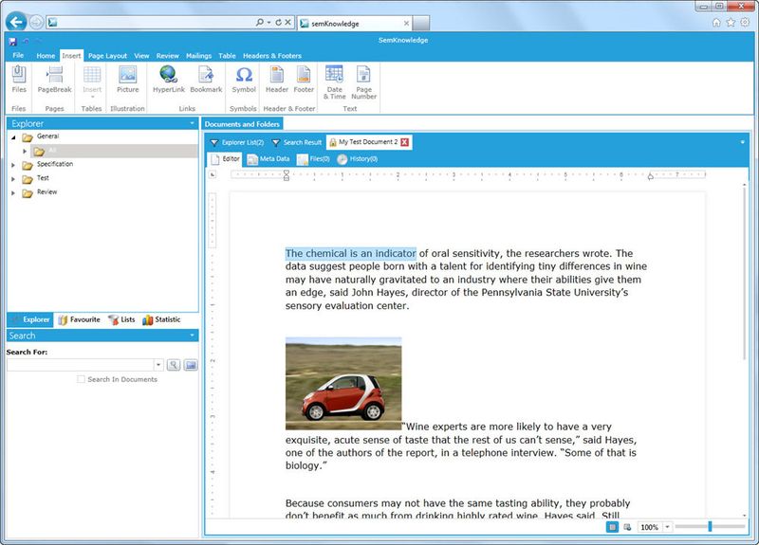Screen dimensions: 759x545
Task: Click the advanced search icon button
Action: 191,365
